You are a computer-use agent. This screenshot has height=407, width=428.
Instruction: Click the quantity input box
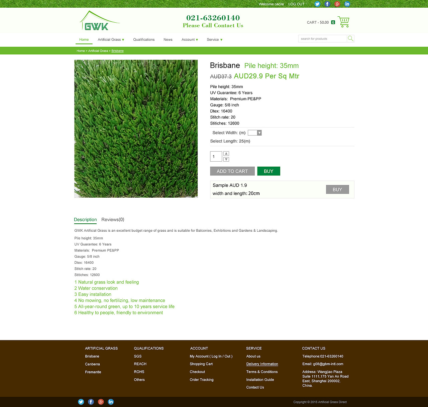(216, 157)
